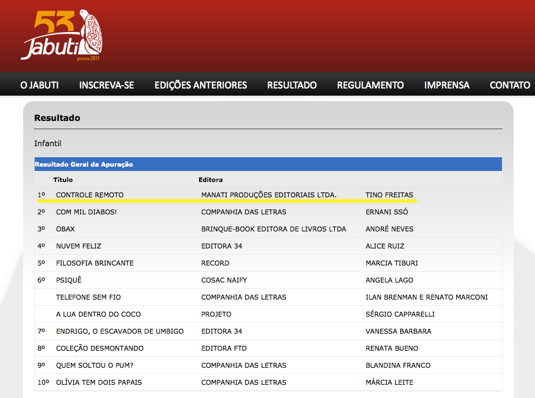Click BRINQUE-BOOK EDITORA DE LIVROS LTDA cell
Screen dimensions: 535x398
pos(274,229)
